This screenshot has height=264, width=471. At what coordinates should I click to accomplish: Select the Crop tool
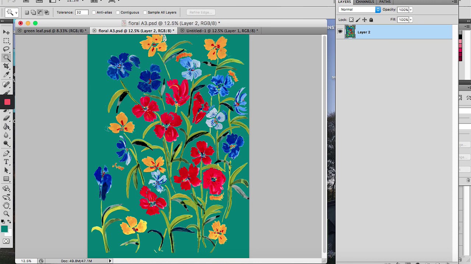click(6, 66)
